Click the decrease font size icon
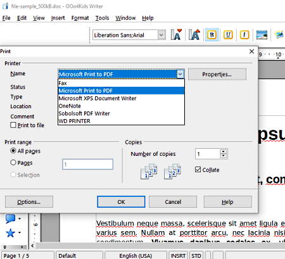The height and width of the screenshot is (259, 285). pyautogui.click(x=176, y=35)
